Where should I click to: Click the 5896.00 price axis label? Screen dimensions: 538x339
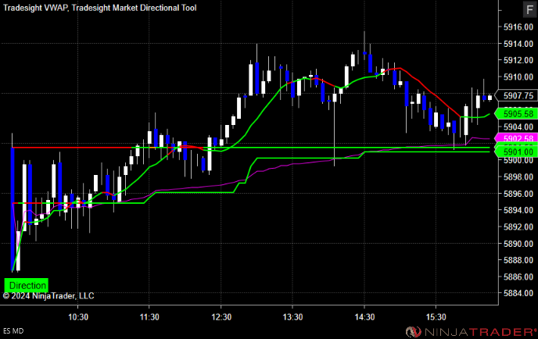coord(518,194)
